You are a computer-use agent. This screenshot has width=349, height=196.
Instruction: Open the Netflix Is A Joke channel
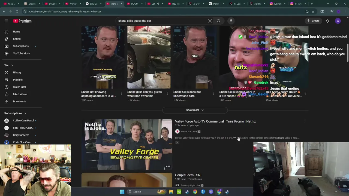click(188, 131)
